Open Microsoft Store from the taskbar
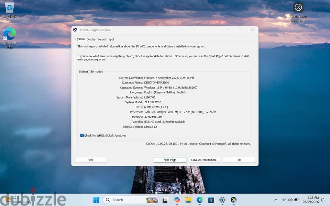 click(x=211, y=200)
